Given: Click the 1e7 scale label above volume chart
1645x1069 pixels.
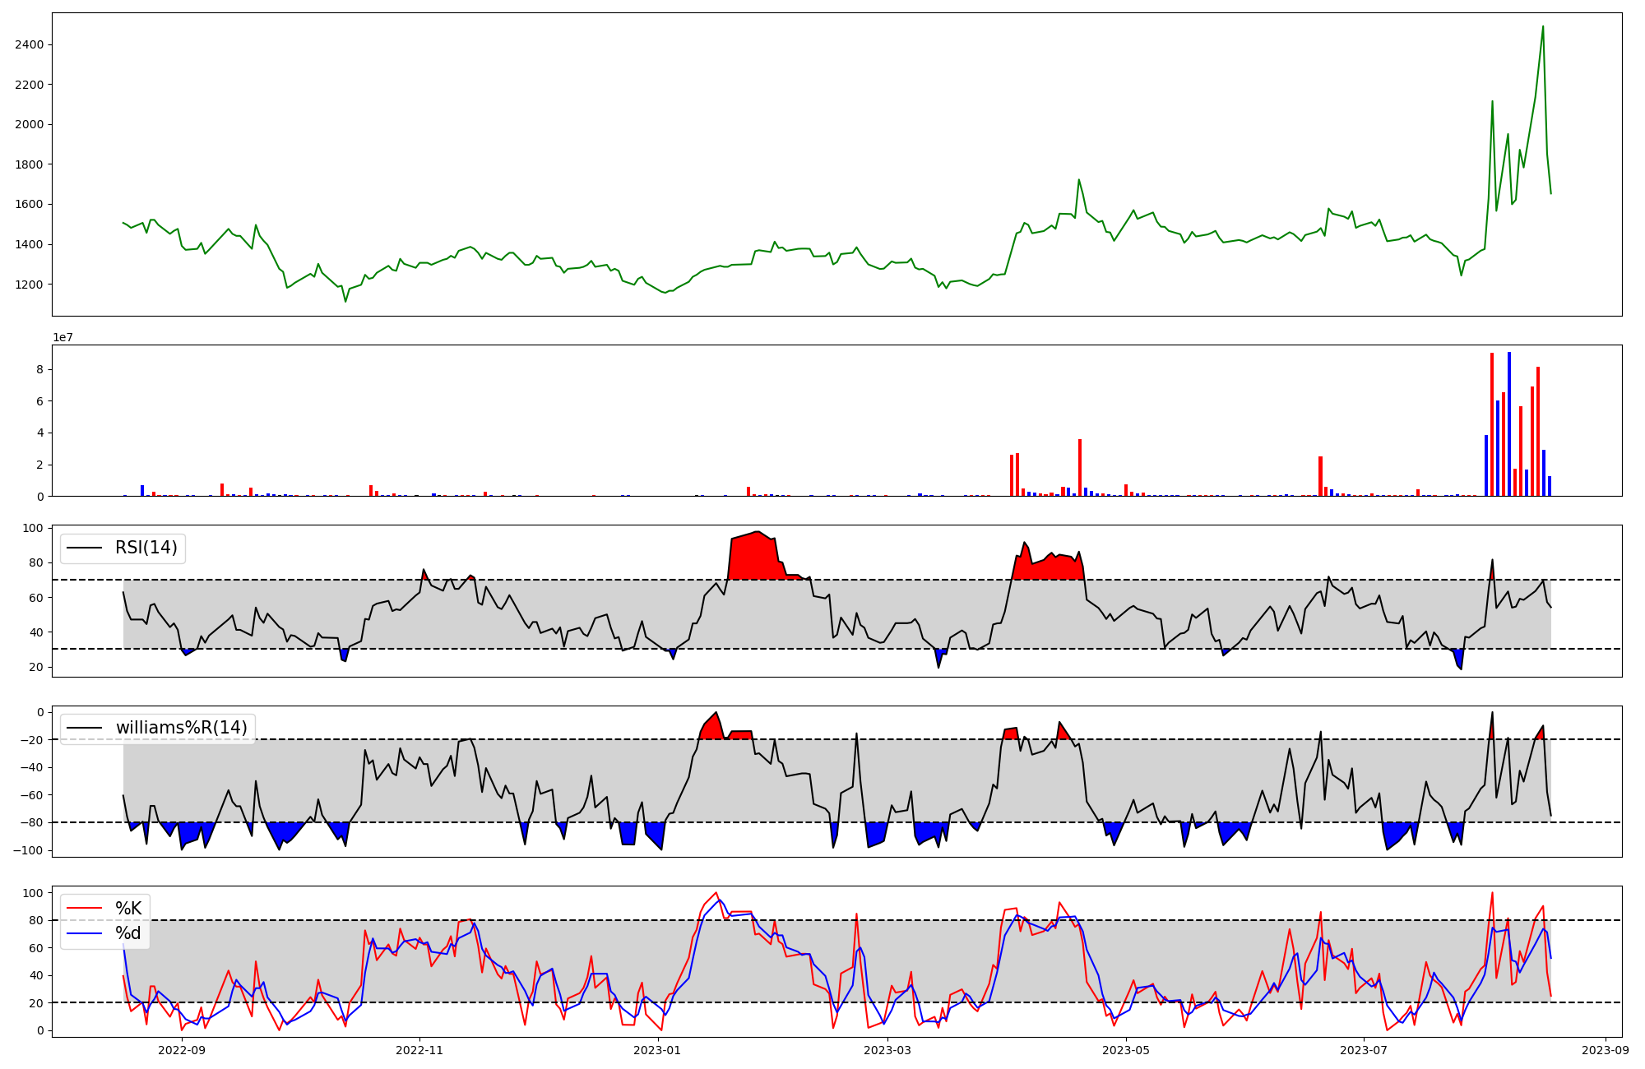Looking at the screenshot, I should coord(63,338).
